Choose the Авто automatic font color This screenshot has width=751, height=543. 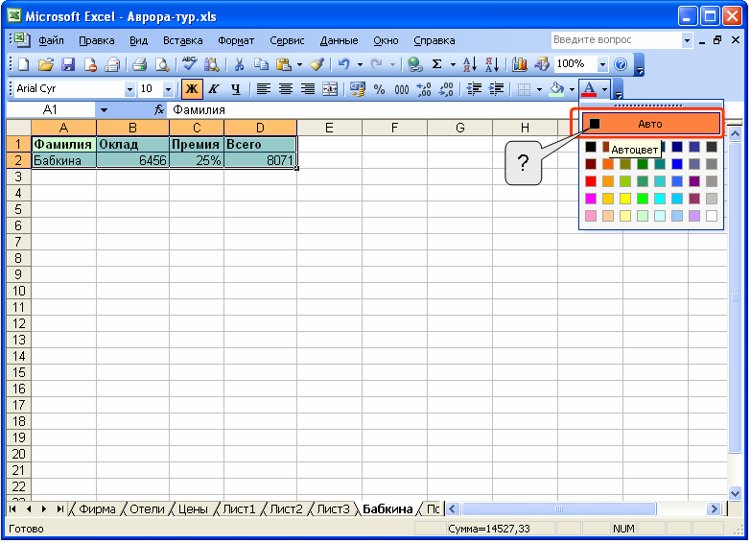click(650, 124)
